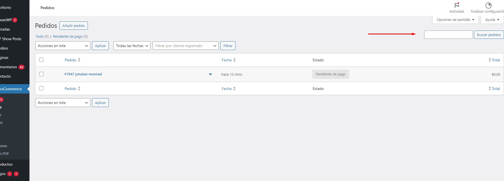The width and height of the screenshot is (504, 181).
Task: Open the Actividad flag icon
Action: 457,5
